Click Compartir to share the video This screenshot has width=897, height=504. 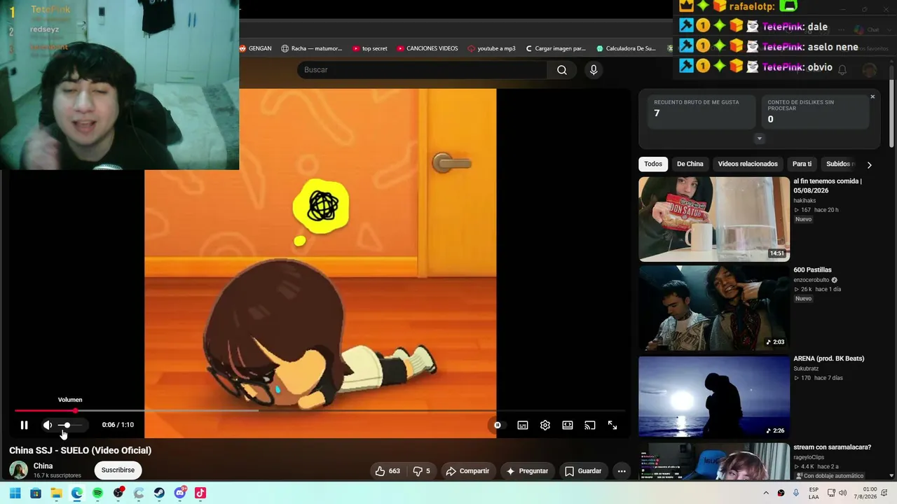467,471
